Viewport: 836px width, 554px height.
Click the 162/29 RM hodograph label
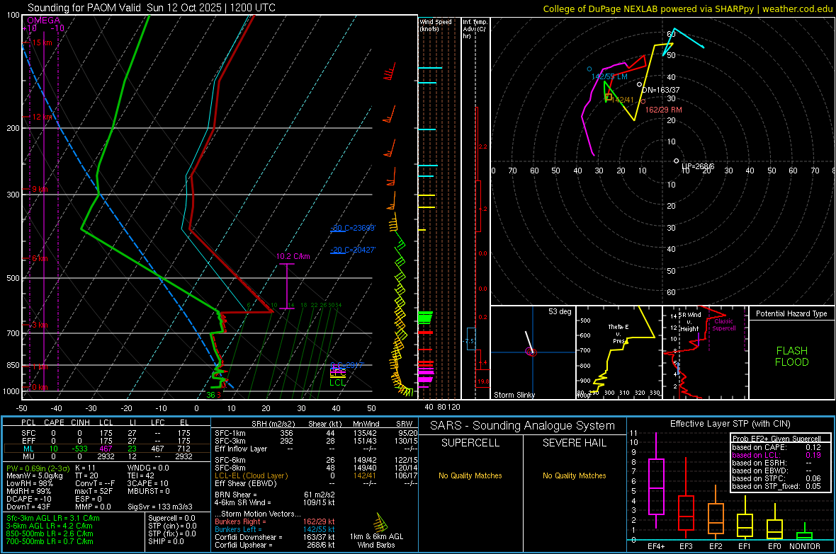[x=663, y=110]
